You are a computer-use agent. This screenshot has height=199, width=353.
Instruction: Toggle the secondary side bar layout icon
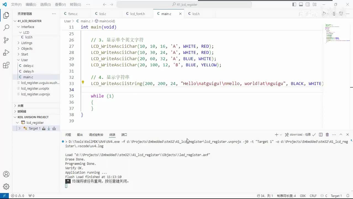(x=308, y=4)
